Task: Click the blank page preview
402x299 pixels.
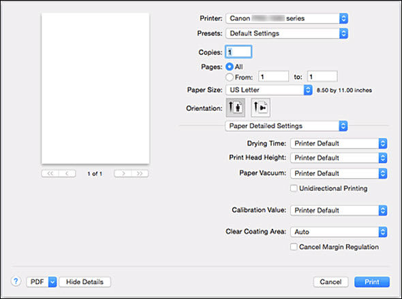Action: (95, 88)
